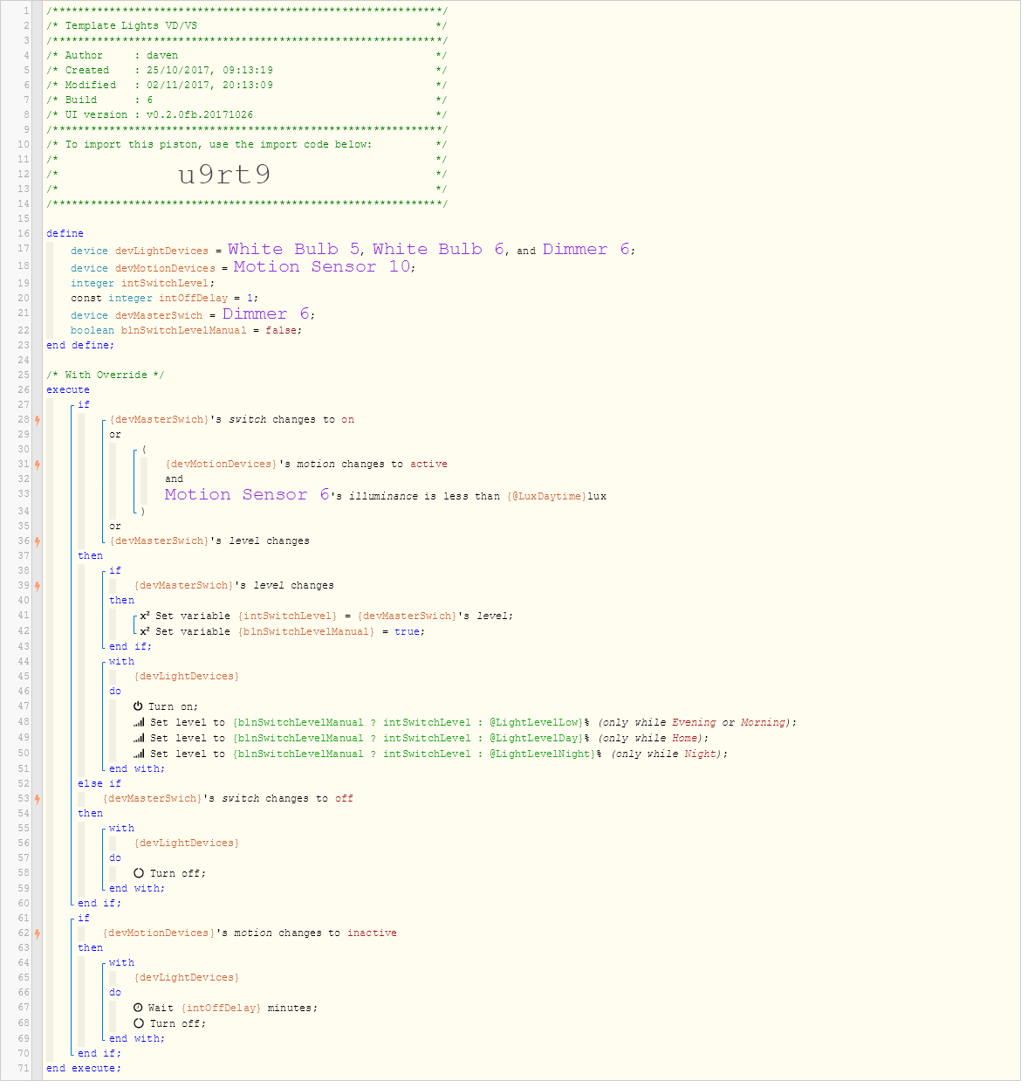Click condition '{devMasterSwich}'s switch changes to on'
This screenshot has width=1028, height=1088.
pos(231,420)
